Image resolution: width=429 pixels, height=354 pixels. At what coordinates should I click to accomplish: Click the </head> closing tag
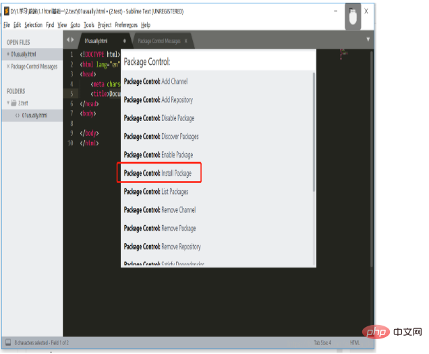pyautogui.click(x=89, y=103)
